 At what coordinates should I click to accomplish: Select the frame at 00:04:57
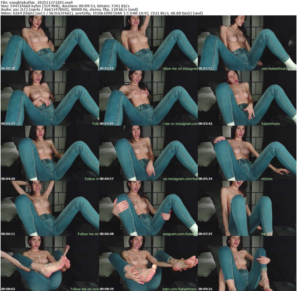tap(148, 153)
